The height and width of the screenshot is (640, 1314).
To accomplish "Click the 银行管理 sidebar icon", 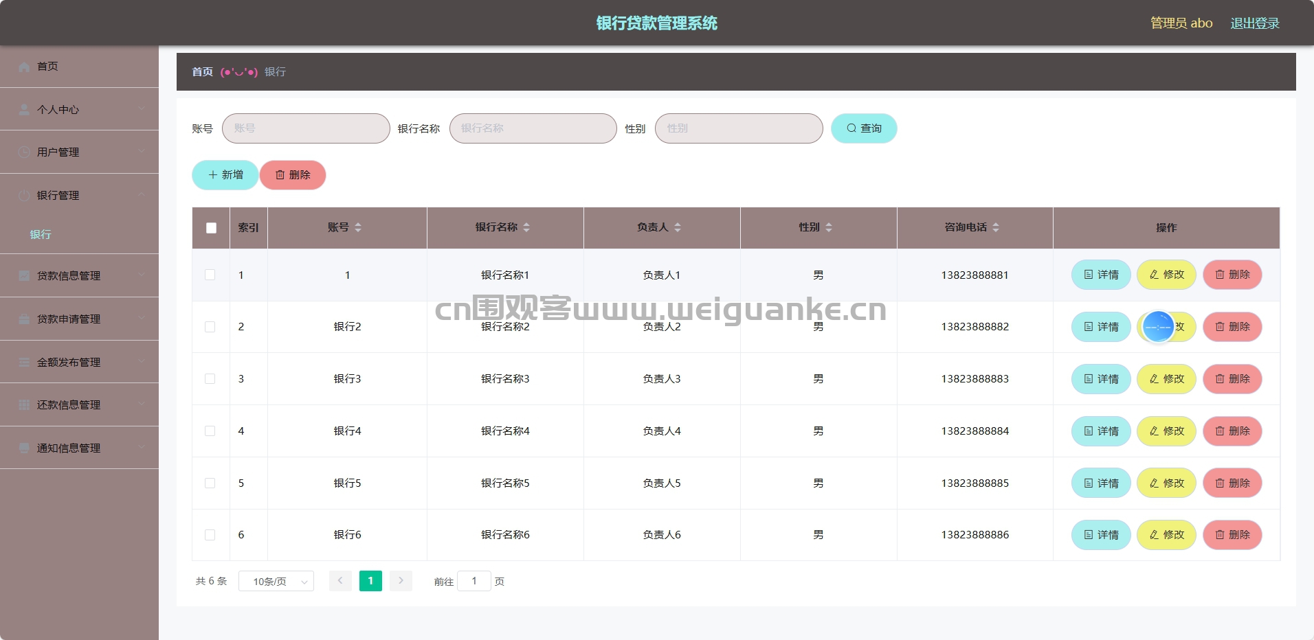I will [24, 196].
